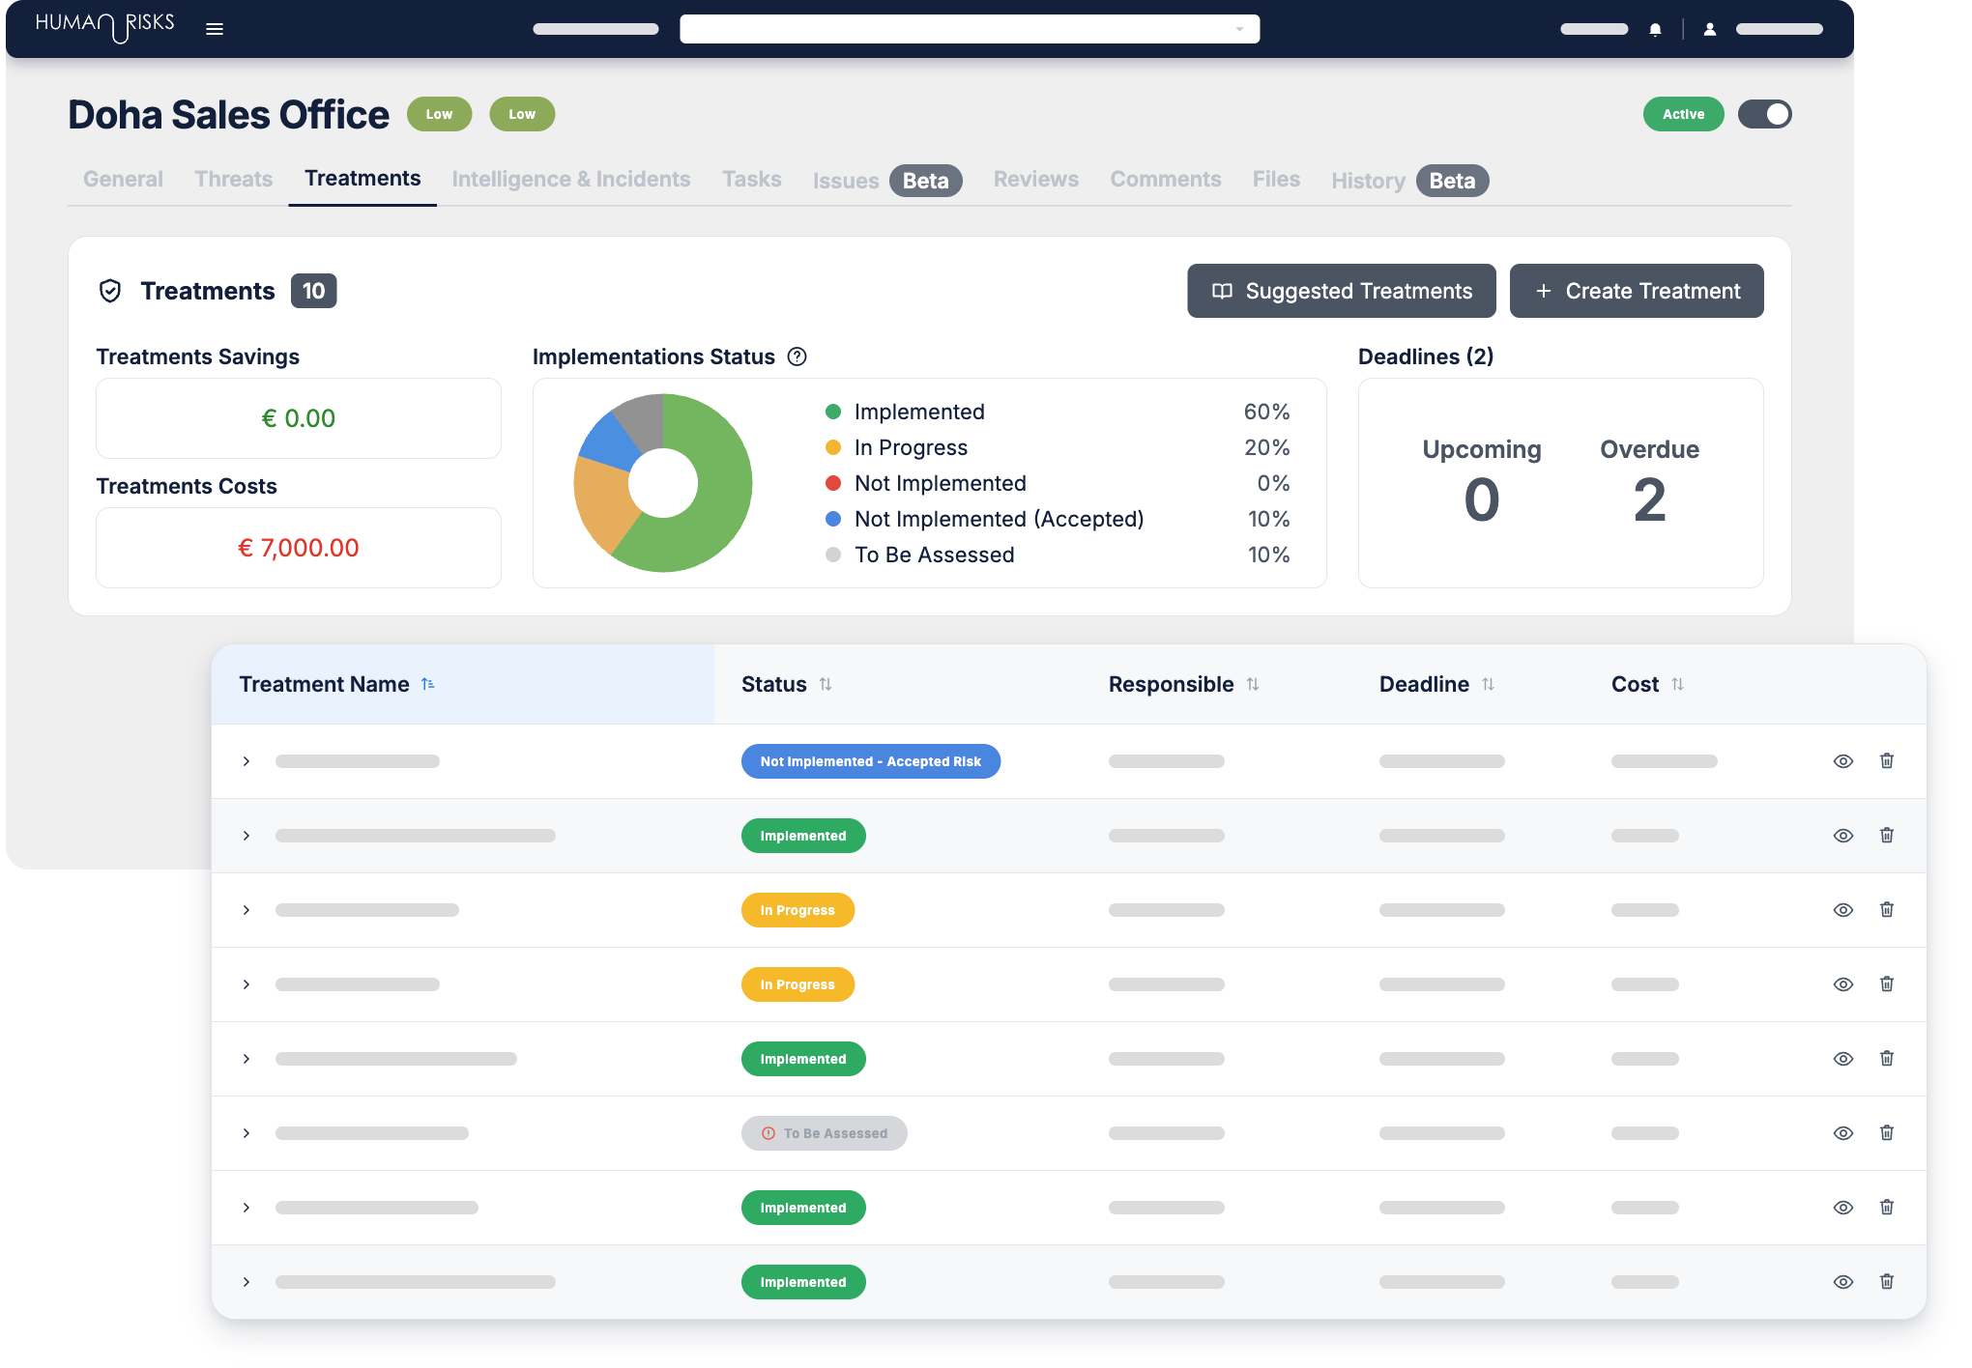Screen dimensions: 1972x1368
Task: Toggle the Active switch for Doha Sales Office
Action: click(x=1764, y=114)
